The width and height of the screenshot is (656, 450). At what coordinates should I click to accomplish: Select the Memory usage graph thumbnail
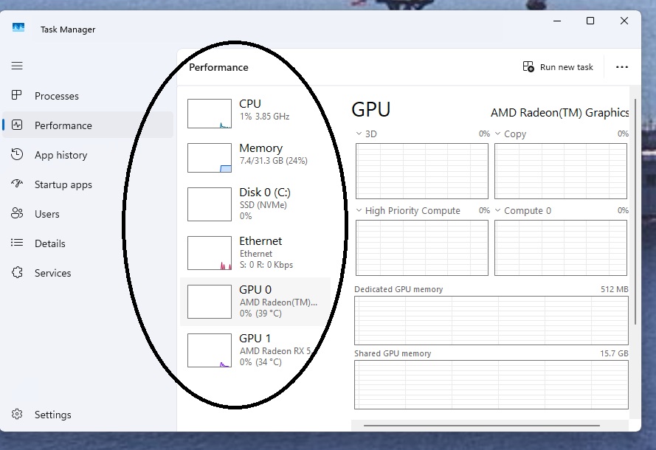209,158
